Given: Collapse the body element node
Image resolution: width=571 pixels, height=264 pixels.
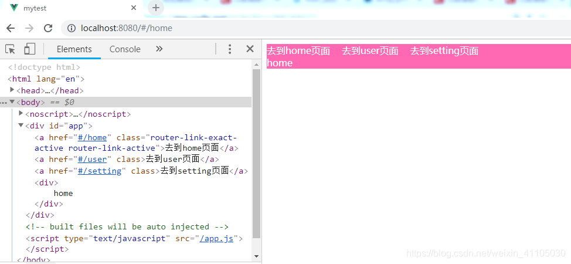Looking at the screenshot, I should pos(12,101).
